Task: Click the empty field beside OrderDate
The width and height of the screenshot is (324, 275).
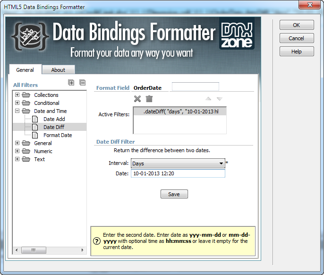Action: [x=196, y=86]
